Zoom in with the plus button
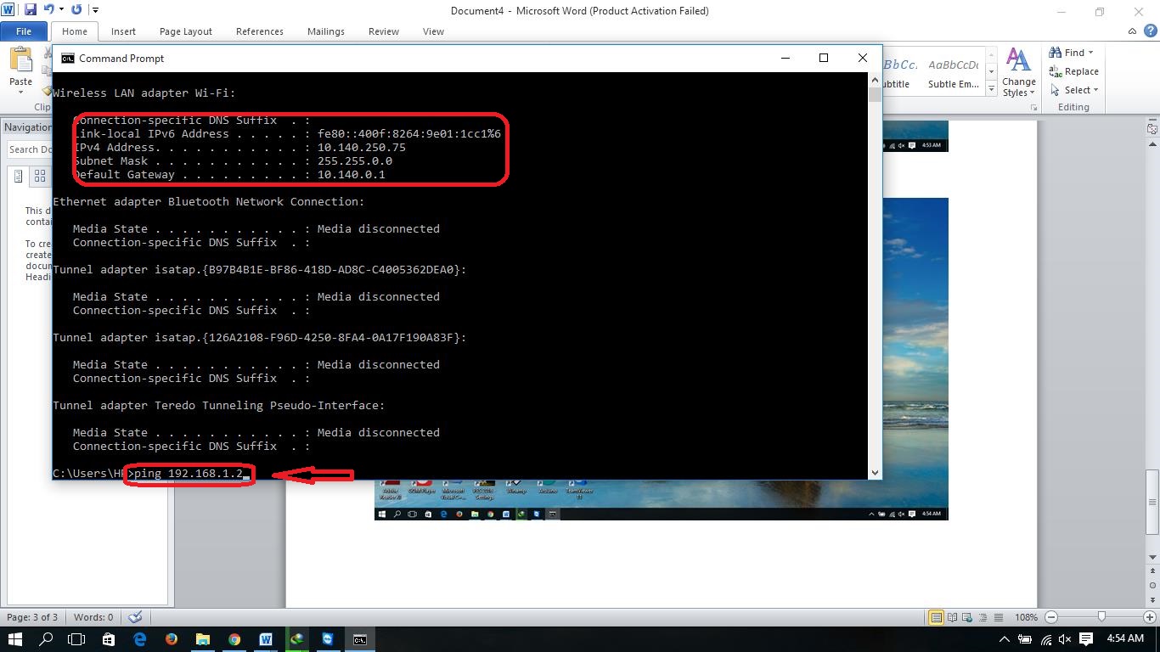 [1150, 617]
